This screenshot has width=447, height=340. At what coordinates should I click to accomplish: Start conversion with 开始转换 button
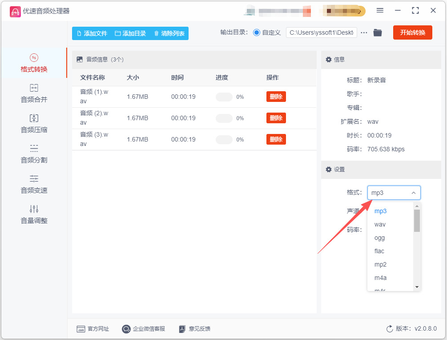pyautogui.click(x=412, y=32)
